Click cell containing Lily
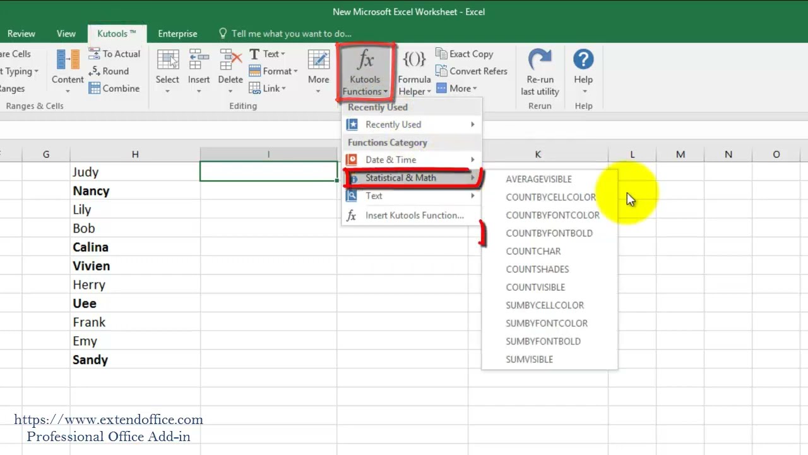Image resolution: width=808 pixels, height=455 pixels. pos(135,210)
